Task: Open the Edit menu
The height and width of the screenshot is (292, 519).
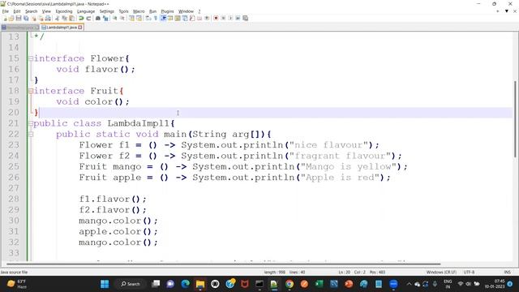Action: click(17, 11)
